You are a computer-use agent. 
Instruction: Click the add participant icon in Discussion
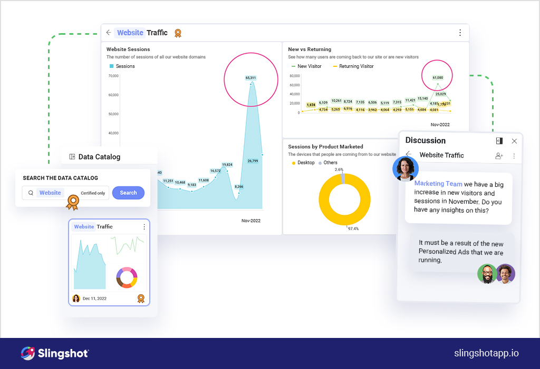click(499, 156)
